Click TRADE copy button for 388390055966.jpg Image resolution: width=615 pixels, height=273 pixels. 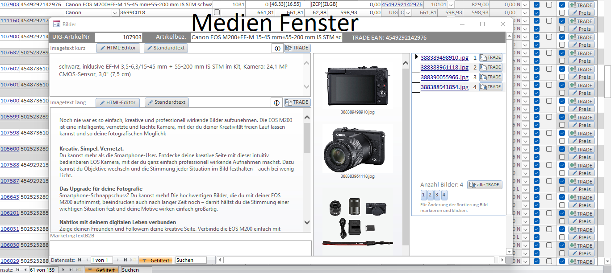[x=491, y=77]
